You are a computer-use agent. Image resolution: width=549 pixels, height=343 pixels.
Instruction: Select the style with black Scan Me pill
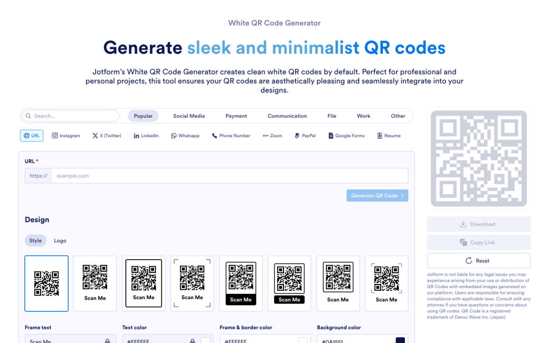[289, 283]
